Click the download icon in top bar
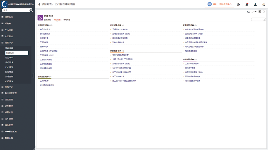 coord(255,4)
